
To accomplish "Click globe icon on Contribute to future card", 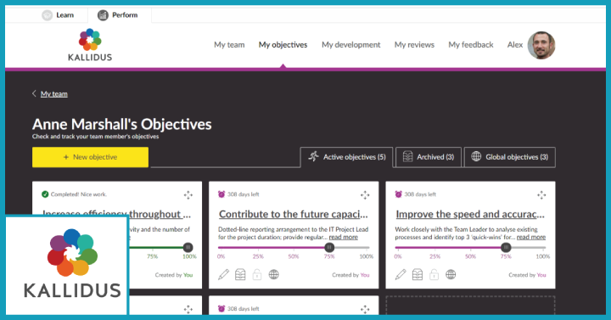I will pyautogui.click(x=274, y=275).
